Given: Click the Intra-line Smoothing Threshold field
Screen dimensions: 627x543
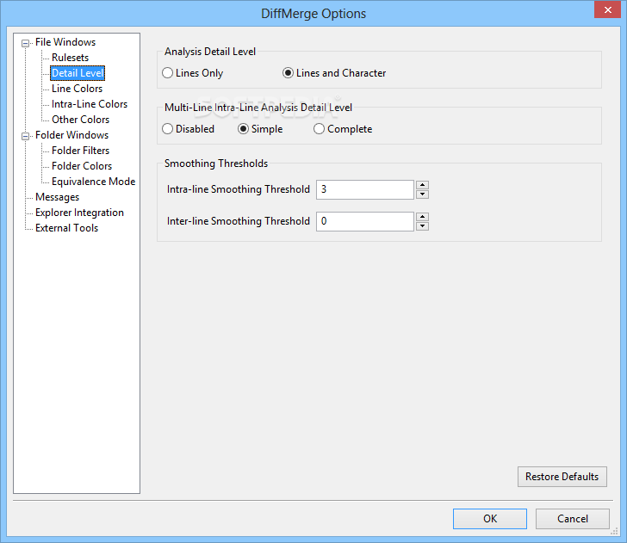Looking at the screenshot, I should 364,189.
